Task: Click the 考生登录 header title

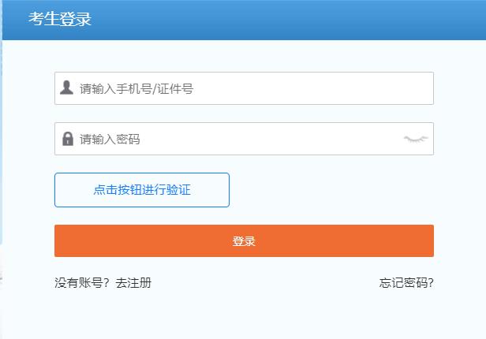Action: click(59, 19)
